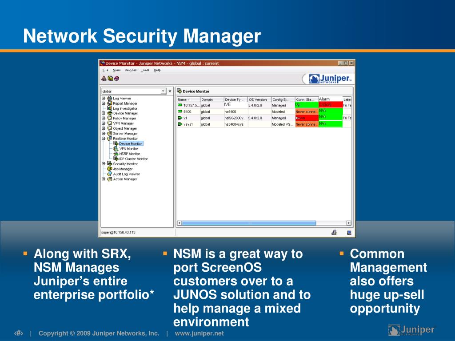The height and width of the screenshot is (341, 455).
Task: Expand the Security Monitor node
Action: 103,163
